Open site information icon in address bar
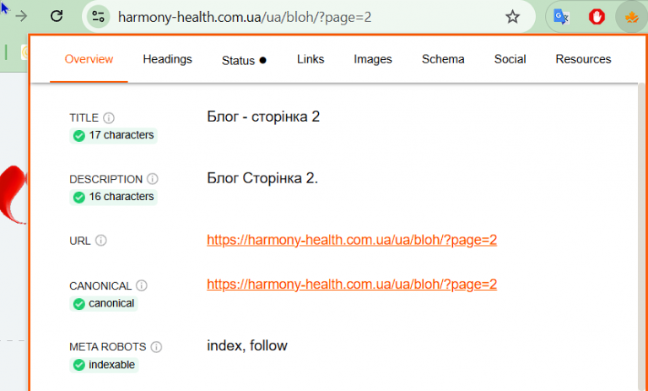The height and width of the screenshot is (391, 648). (x=98, y=17)
